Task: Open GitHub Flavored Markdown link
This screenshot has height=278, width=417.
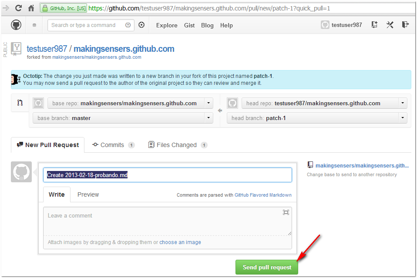Action: [263, 195]
